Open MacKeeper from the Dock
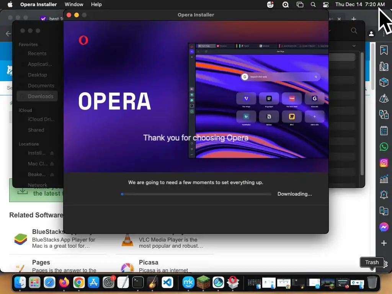Viewport: 392px width, 294px height. click(188, 283)
